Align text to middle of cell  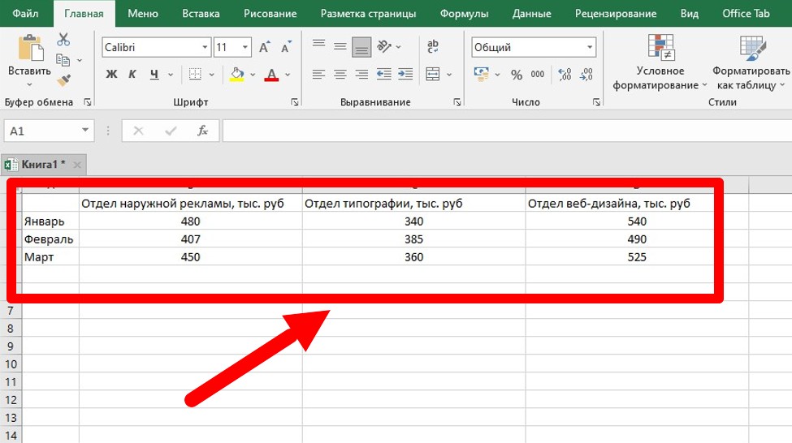point(340,47)
